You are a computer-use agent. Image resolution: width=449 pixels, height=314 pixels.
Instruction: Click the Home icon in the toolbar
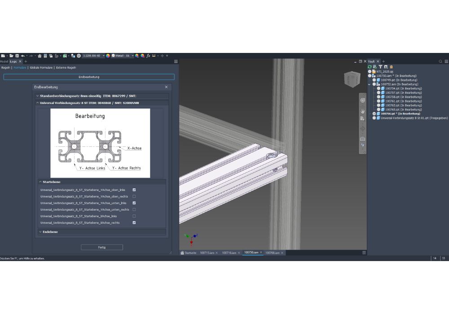pos(40,56)
